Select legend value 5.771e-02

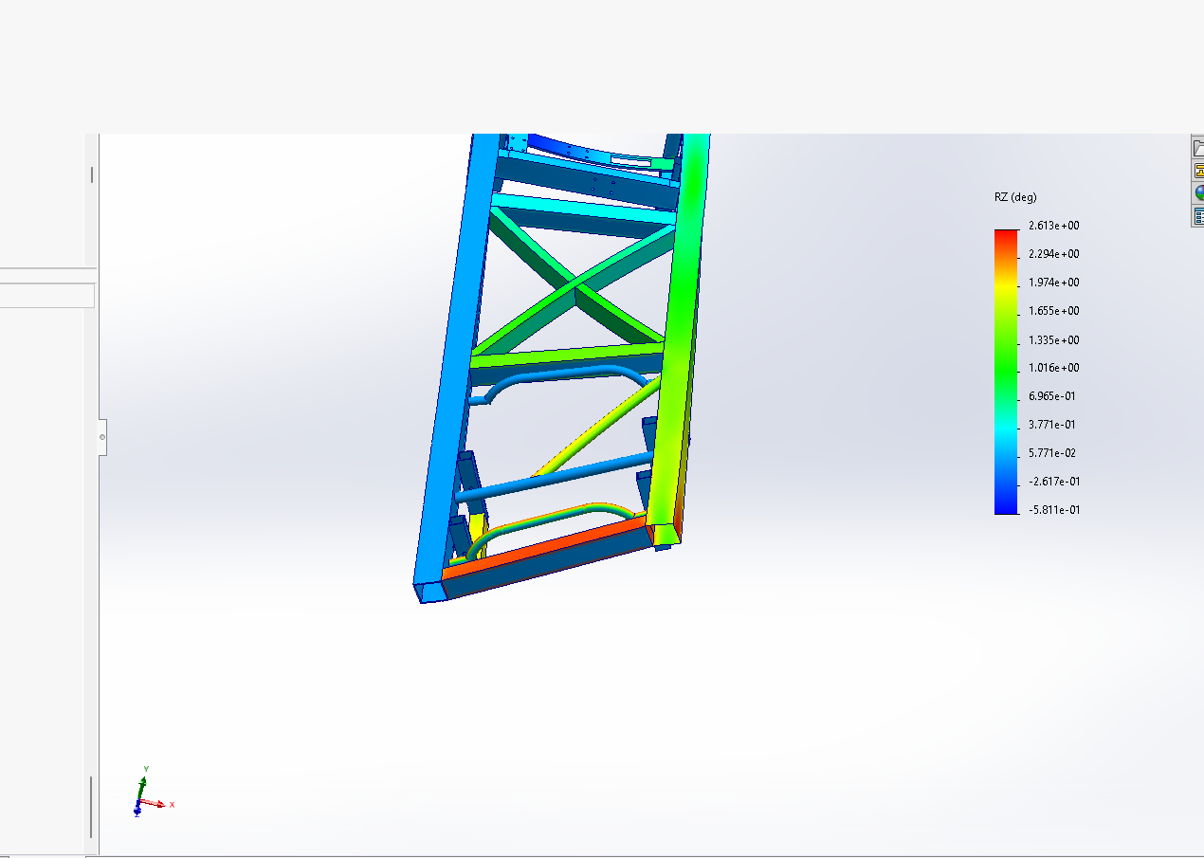tap(1054, 453)
